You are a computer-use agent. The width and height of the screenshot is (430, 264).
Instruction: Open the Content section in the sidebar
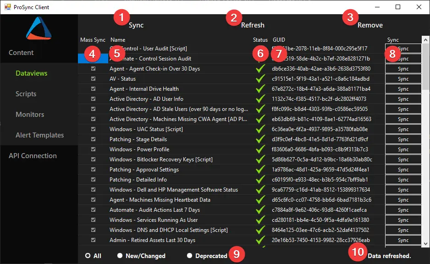[x=21, y=53]
